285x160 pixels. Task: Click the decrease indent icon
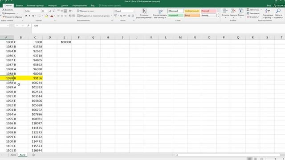(70, 16)
